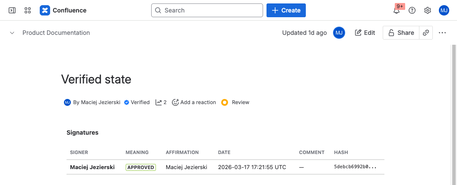Click the DATE column header

[x=224, y=152]
